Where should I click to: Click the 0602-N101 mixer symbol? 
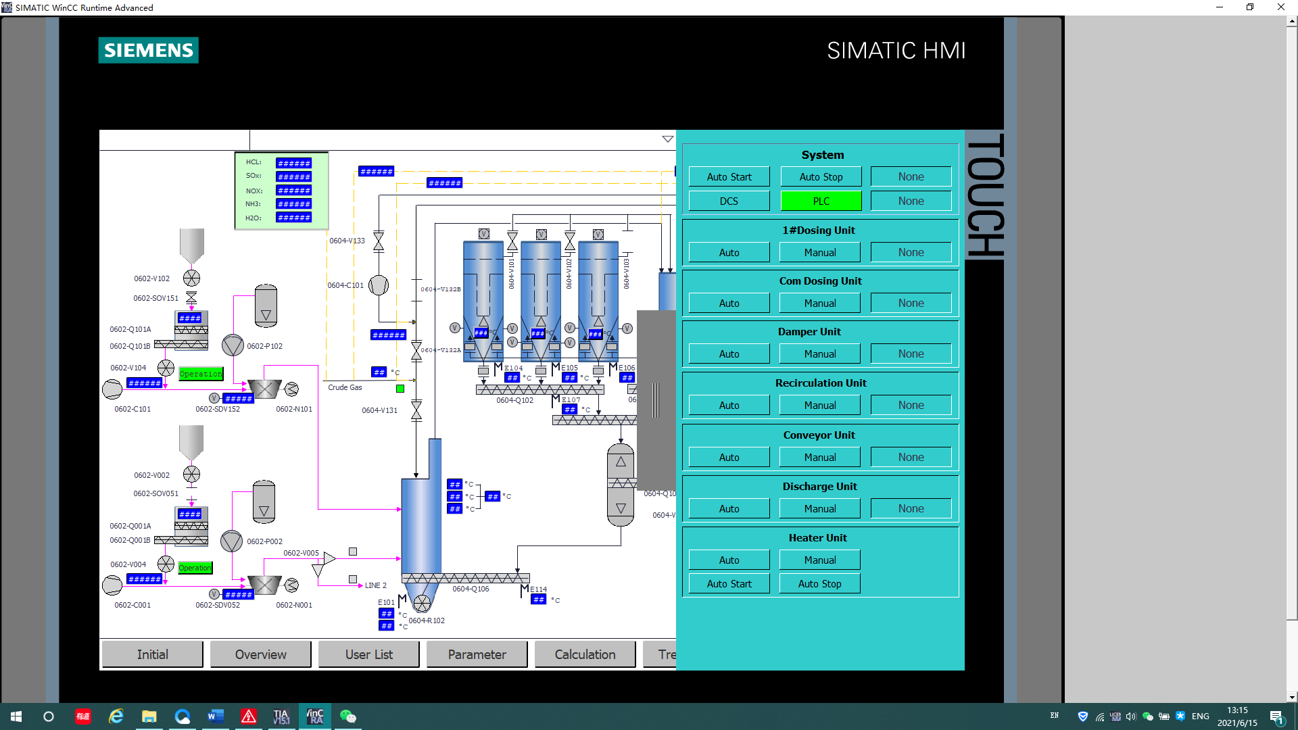coord(291,389)
